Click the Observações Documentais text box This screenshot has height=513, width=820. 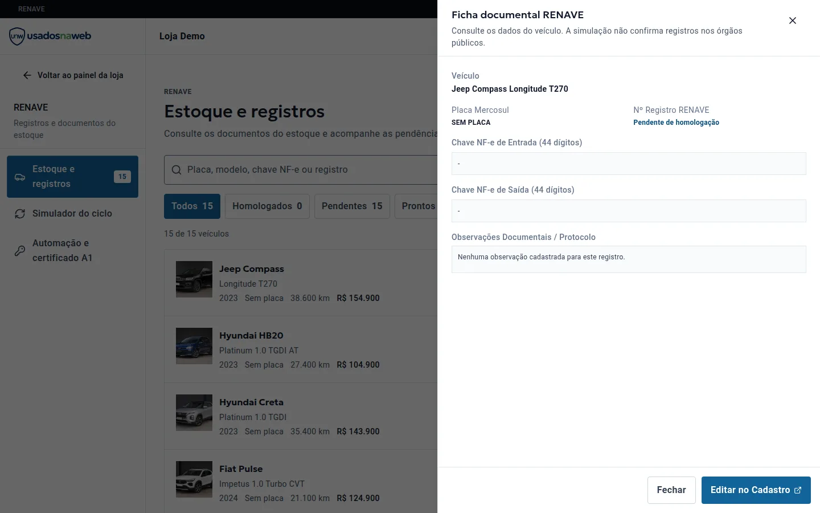tap(629, 259)
